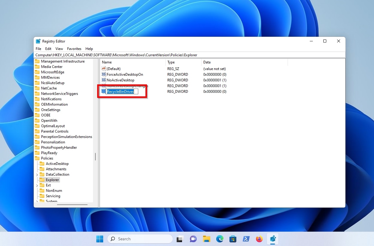Expand the System key
Image resolution: width=374 pixels, height=246 pixels.
click(x=37, y=201)
